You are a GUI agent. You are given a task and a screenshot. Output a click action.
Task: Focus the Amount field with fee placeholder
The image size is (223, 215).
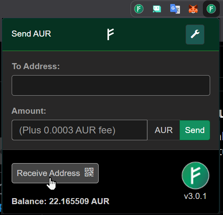80,130
